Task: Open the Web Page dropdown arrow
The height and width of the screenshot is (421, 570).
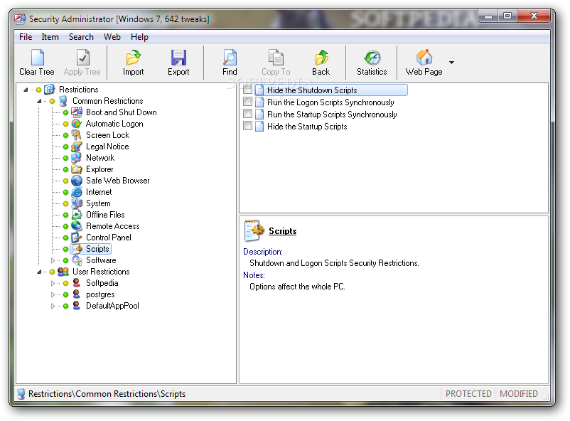Action: click(451, 62)
